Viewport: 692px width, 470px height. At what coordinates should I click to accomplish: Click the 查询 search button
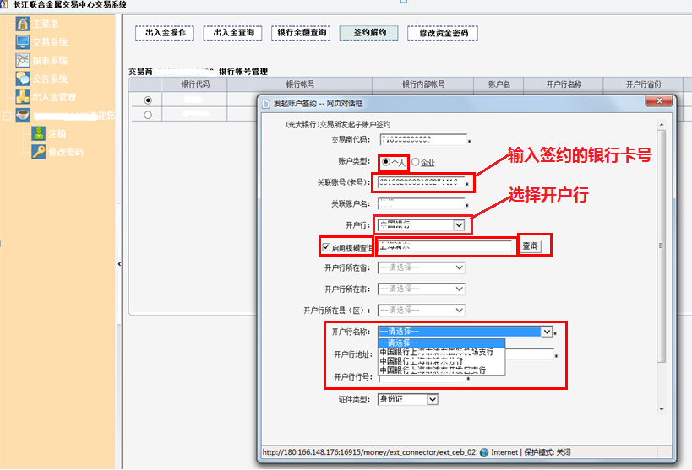click(529, 246)
